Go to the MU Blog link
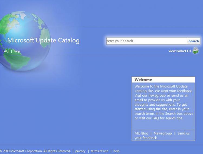Viewport: 203px width, 154px height. (141, 133)
